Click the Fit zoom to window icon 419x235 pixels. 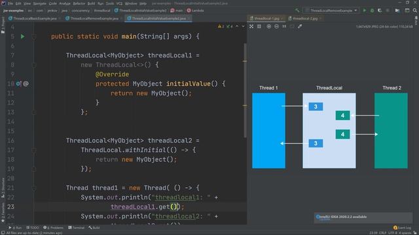coord(292,26)
